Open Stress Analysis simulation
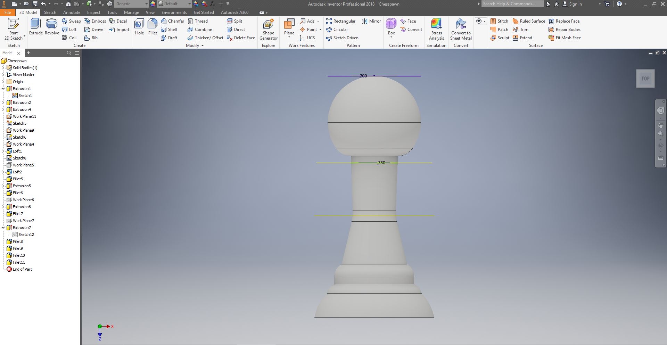This screenshot has height=345, width=667. click(x=436, y=29)
